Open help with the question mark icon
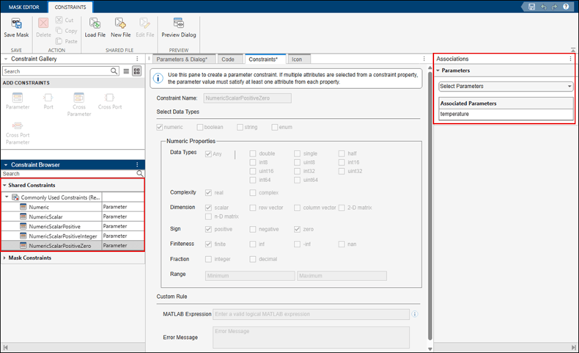579x353 pixels. (566, 7)
